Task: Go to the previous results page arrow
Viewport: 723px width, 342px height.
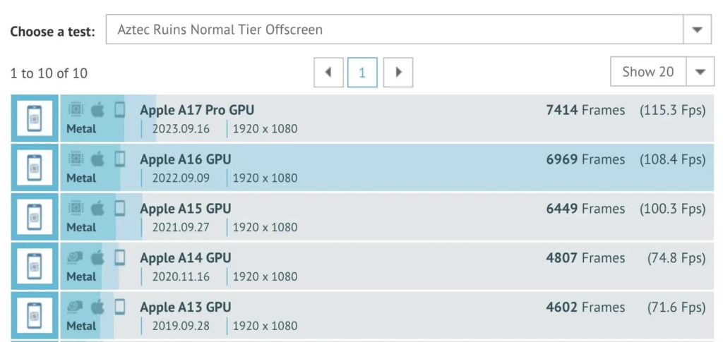Action: pos(328,72)
